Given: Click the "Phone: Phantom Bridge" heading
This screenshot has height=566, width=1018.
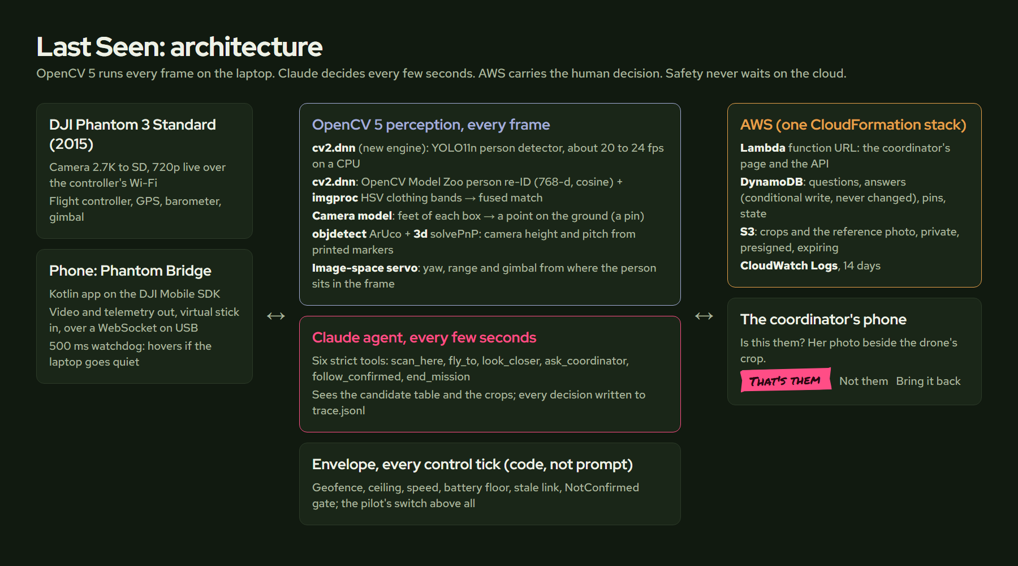Looking at the screenshot, I should 130,271.
